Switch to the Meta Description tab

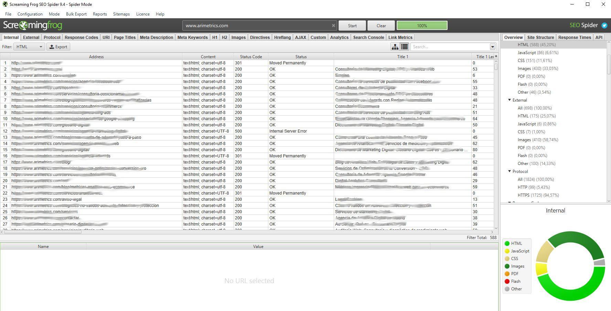[157, 38]
